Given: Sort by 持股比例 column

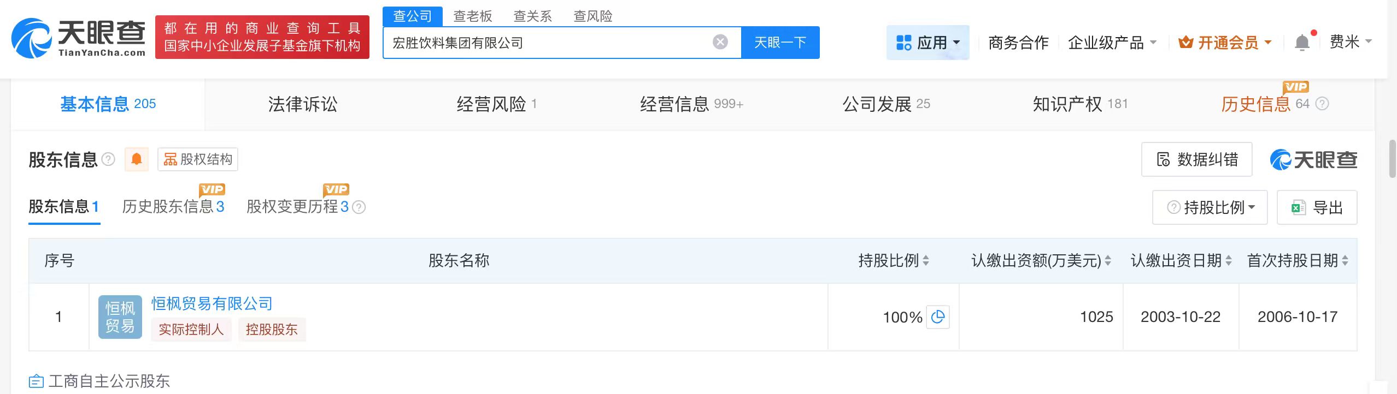Looking at the screenshot, I should point(926,261).
